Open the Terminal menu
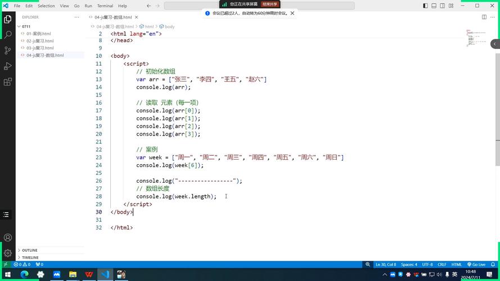Screen dimensions: 500x281 (105, 6)
